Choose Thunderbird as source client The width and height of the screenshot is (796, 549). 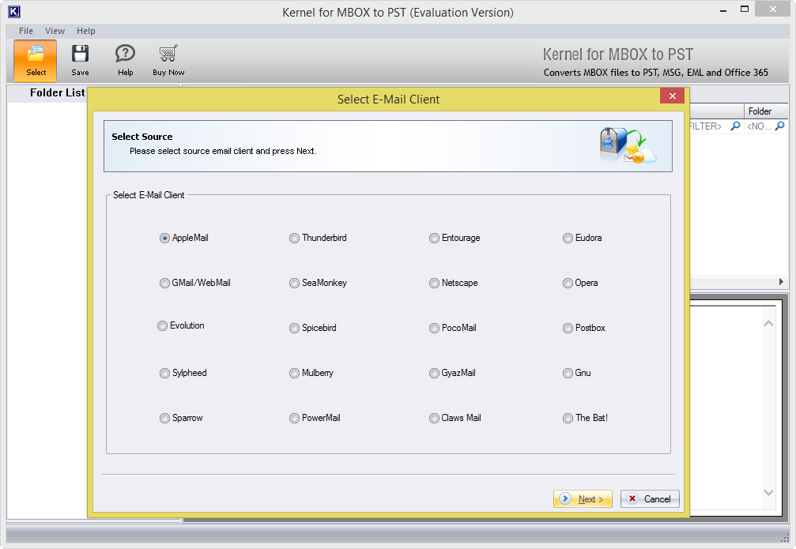click(x=294, y=238)
